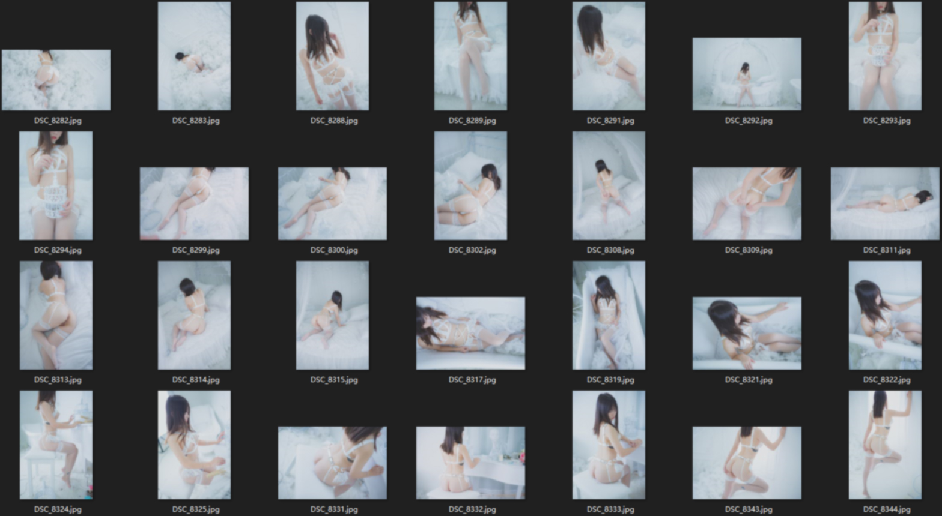Select the DSC_8317.jpg thumbnail
942x516 pixels.
point(470,333)
